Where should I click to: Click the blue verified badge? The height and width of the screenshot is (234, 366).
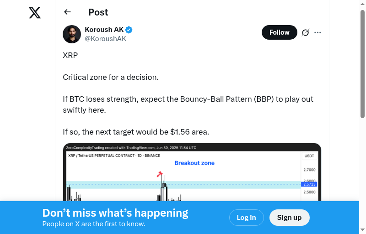point(129,30)
